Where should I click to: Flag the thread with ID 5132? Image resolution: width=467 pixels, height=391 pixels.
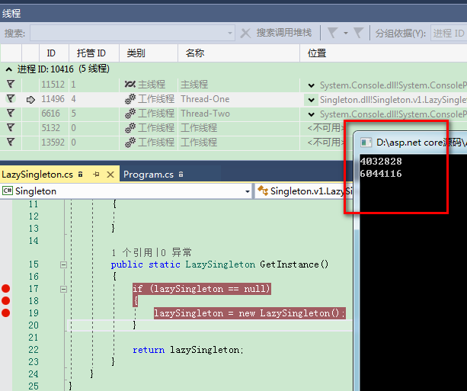[x=11, y=127]
